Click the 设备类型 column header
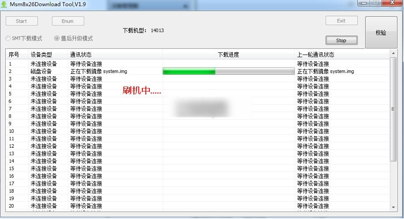The image size is (404, 219). click(41, 55)
